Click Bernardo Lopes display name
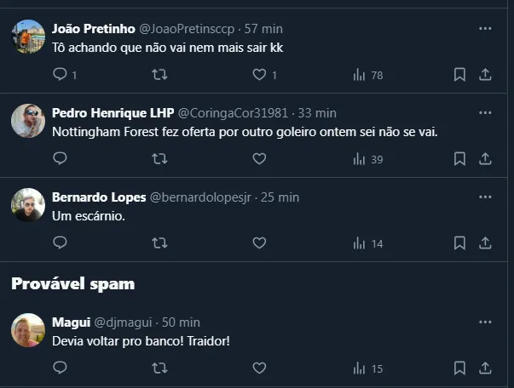The image size is (514, 388). point(99,197)
